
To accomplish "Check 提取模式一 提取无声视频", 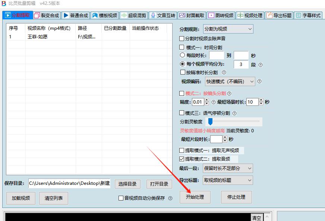I will pos(182,150).
